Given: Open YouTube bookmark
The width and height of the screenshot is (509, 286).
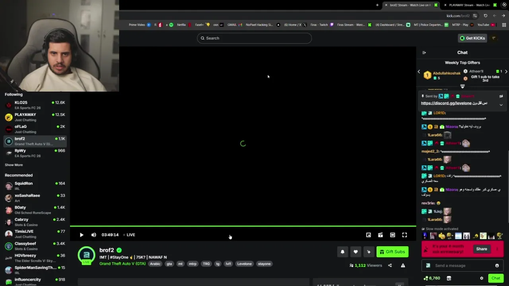Looking at the screenshot, I should pyautogui.click(x=486, y=25).
